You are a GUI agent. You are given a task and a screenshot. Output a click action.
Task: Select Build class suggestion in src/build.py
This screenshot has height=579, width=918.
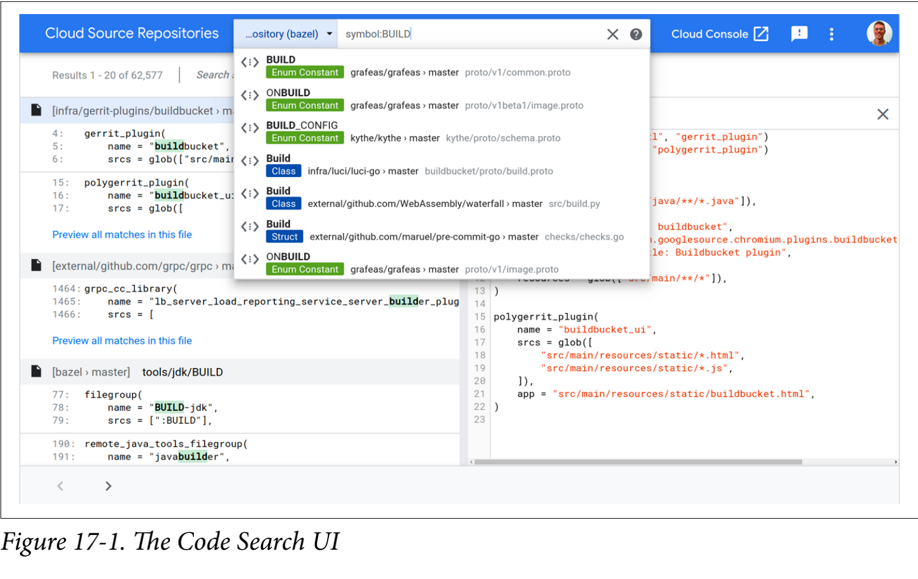click(442, 197)
